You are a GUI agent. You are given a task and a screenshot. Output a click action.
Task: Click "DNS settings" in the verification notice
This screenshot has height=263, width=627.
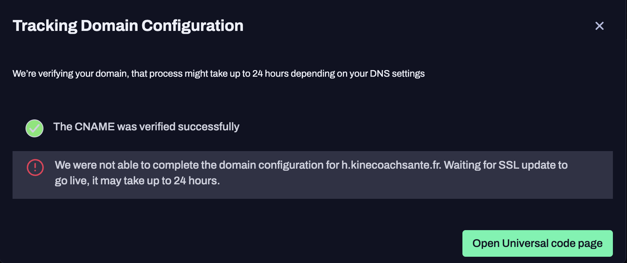coord(397,74)
